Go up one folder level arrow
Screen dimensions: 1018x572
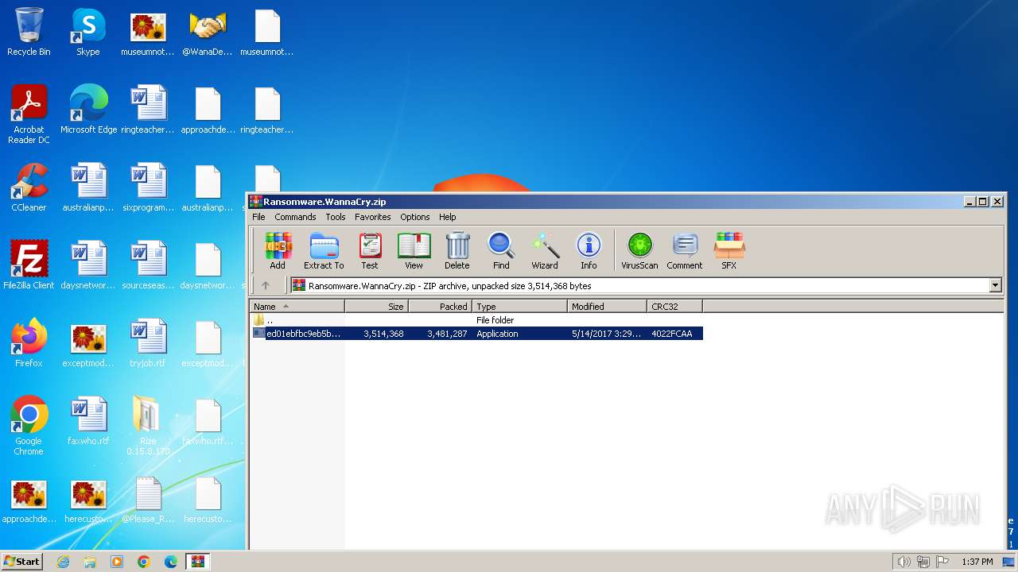266,285
